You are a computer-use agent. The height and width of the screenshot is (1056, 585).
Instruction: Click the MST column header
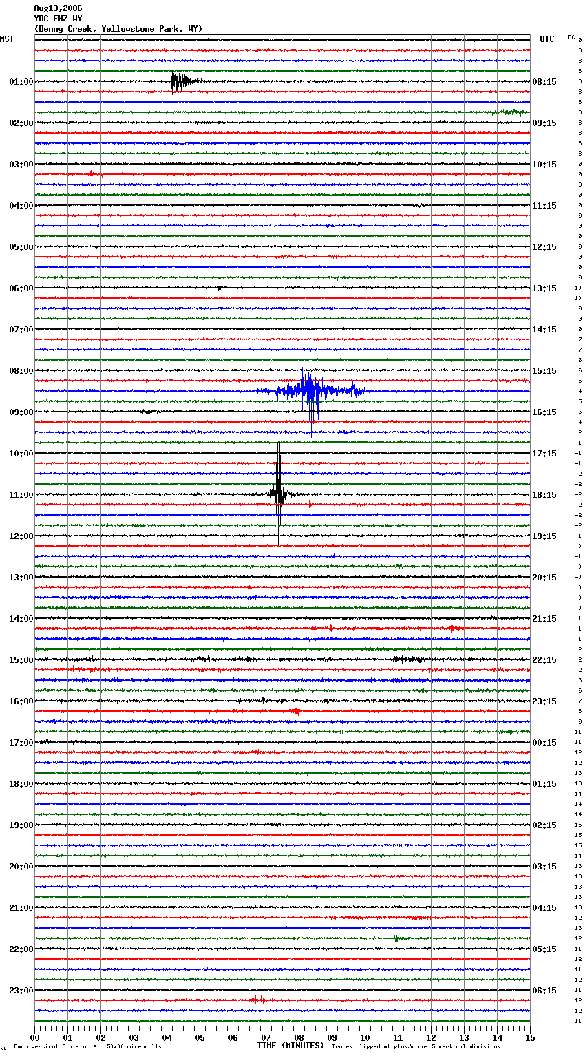tap(7, 39)
